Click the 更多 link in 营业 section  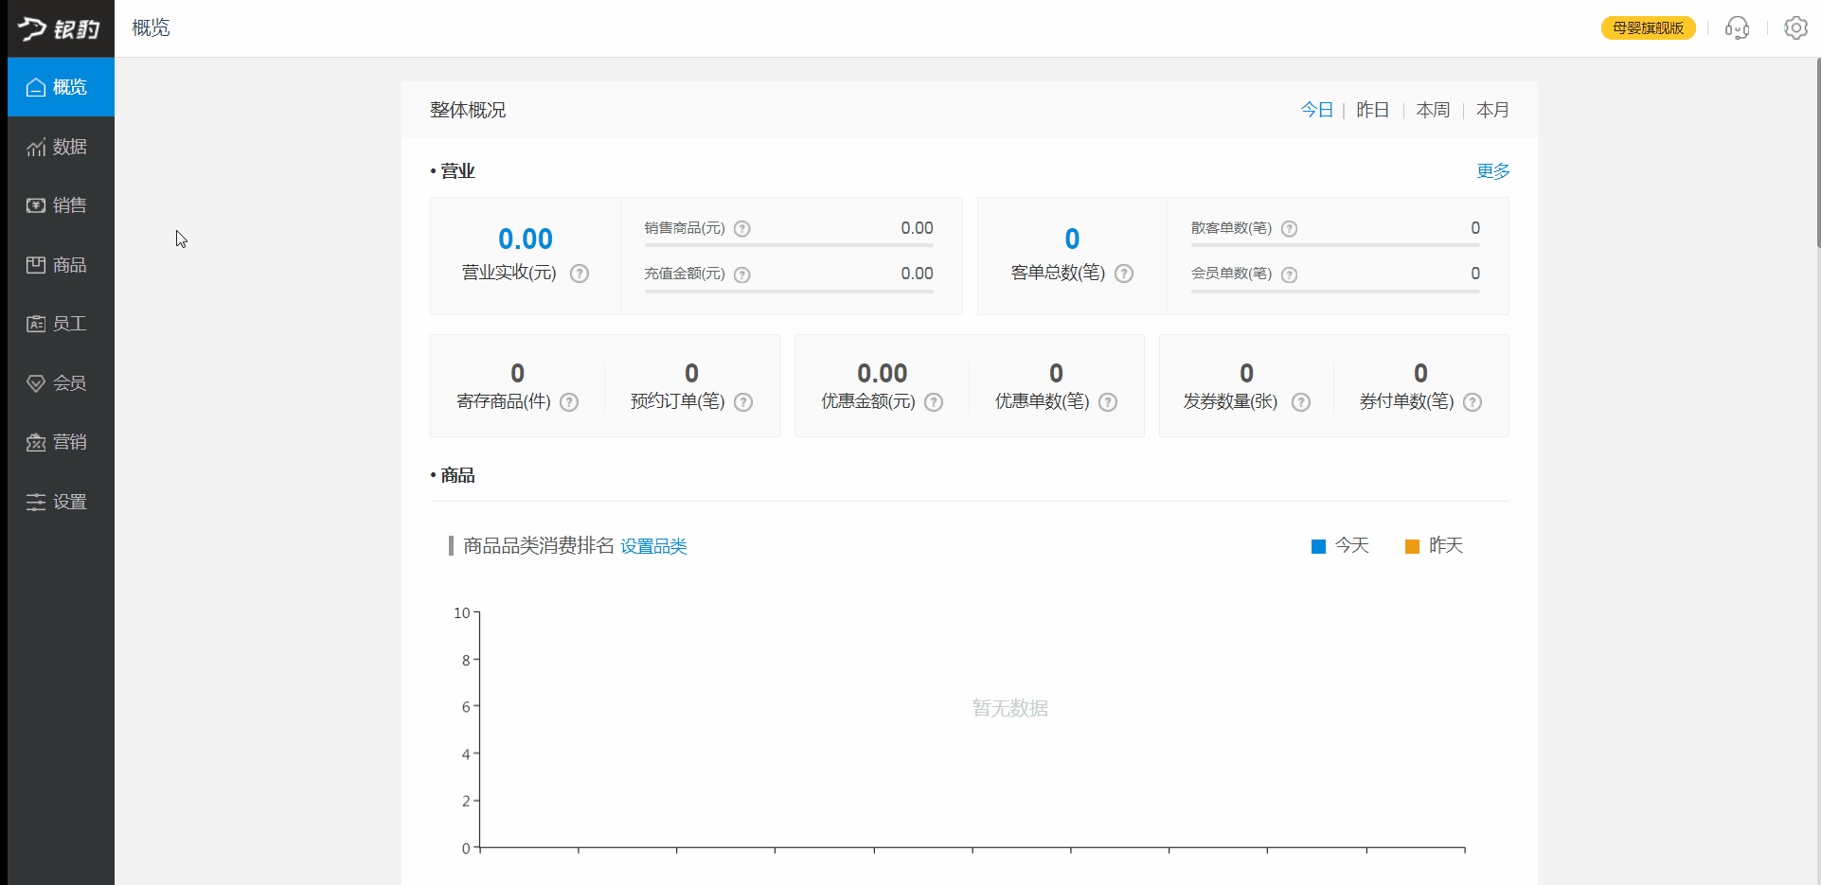[1493, 171]
